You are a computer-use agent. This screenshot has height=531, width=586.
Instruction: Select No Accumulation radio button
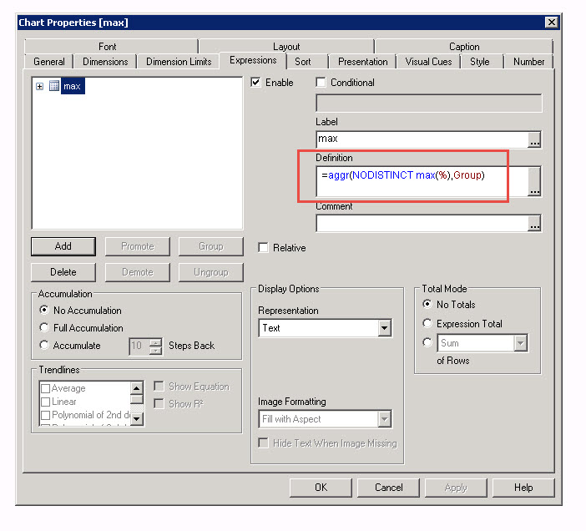(x=44, y=310)
